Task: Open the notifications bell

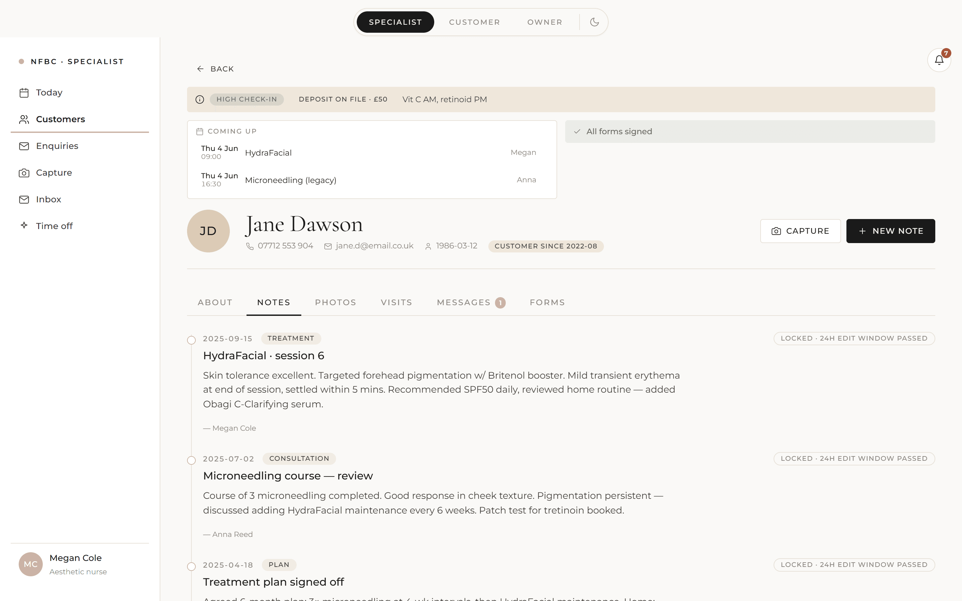Action: point(939,60)
